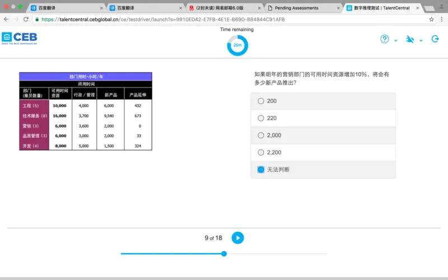Click the Time remaining 20m timer ring

[x=237, y=45]
